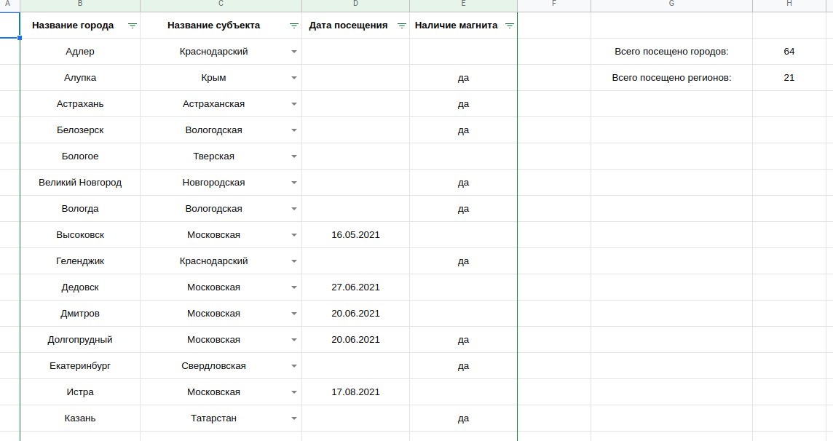The width and height of the screenshot is (833, 441).
Task: Open the Крым dropdown in Алупка row
Action: [294, 77]
